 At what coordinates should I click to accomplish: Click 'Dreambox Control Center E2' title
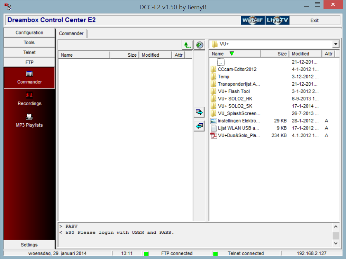[x=52, y=20]
